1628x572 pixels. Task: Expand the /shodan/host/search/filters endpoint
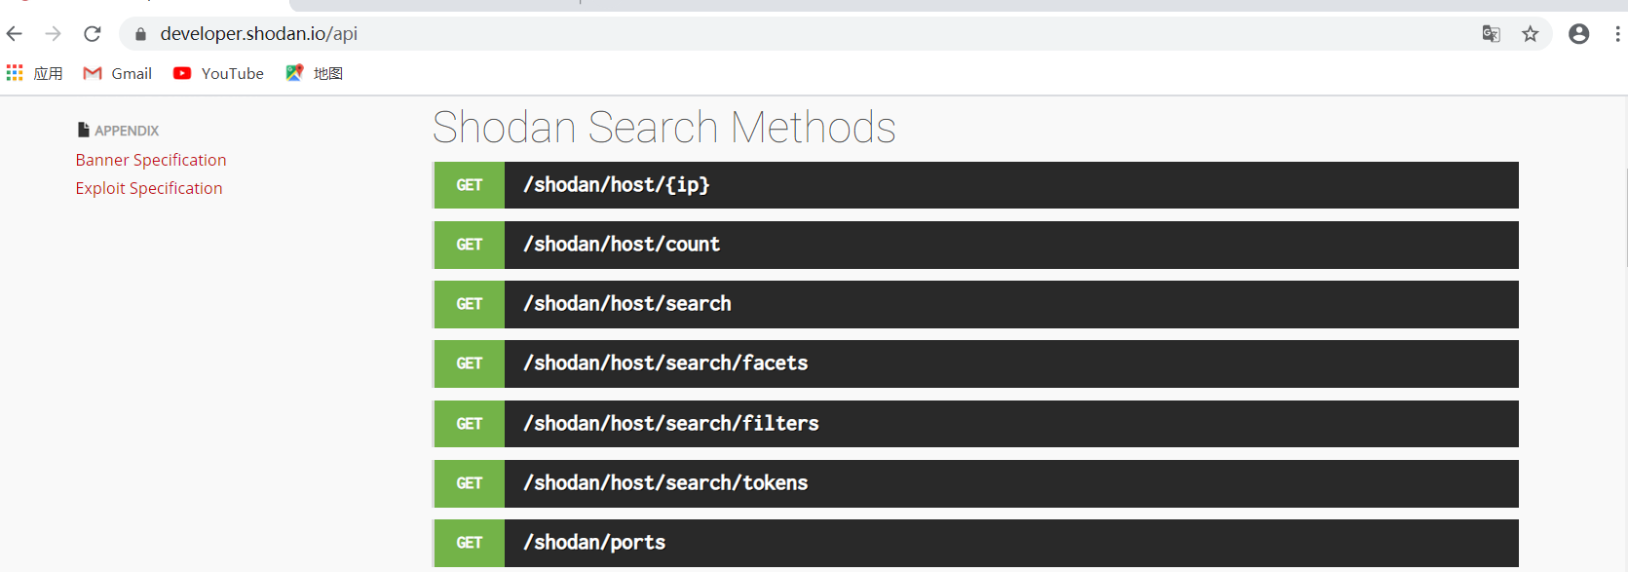(x=974, y=423)
